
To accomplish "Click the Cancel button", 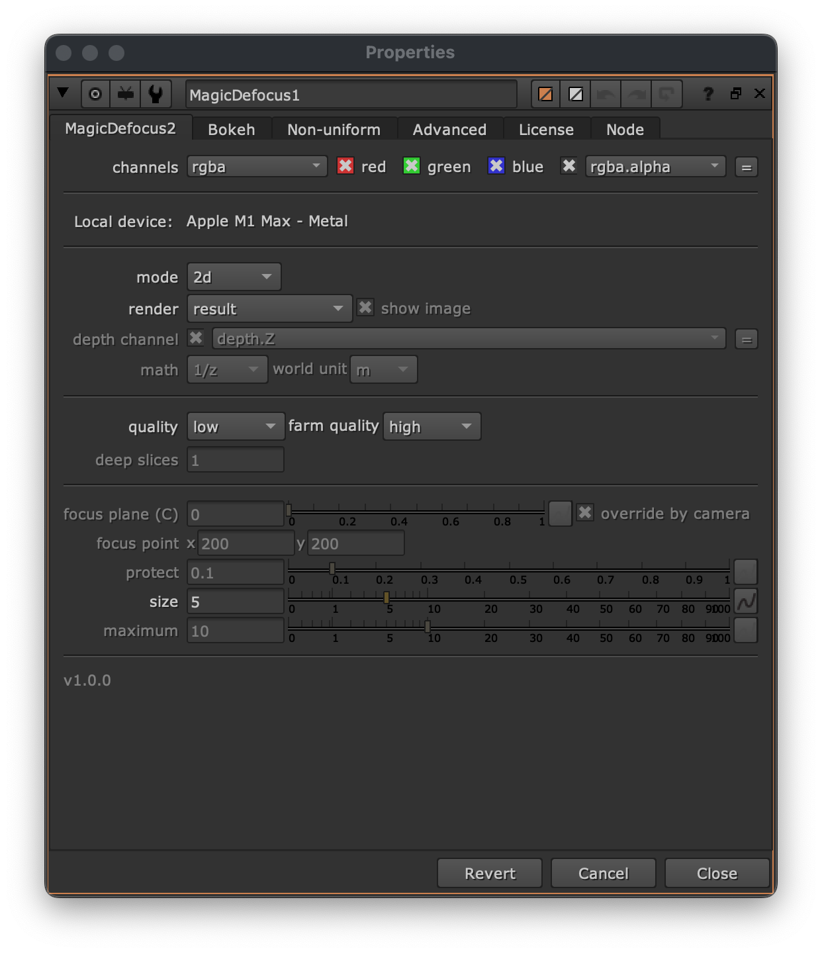I will click(x=603, y=874).
